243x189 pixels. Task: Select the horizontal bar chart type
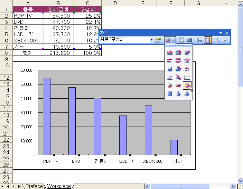[x=170, y=61]
